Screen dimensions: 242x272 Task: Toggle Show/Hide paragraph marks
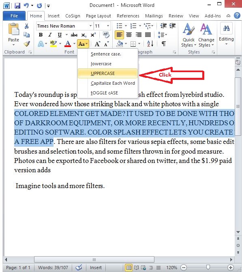[164, 44]
